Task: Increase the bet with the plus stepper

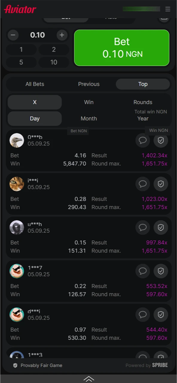Action: click(62, 35)
